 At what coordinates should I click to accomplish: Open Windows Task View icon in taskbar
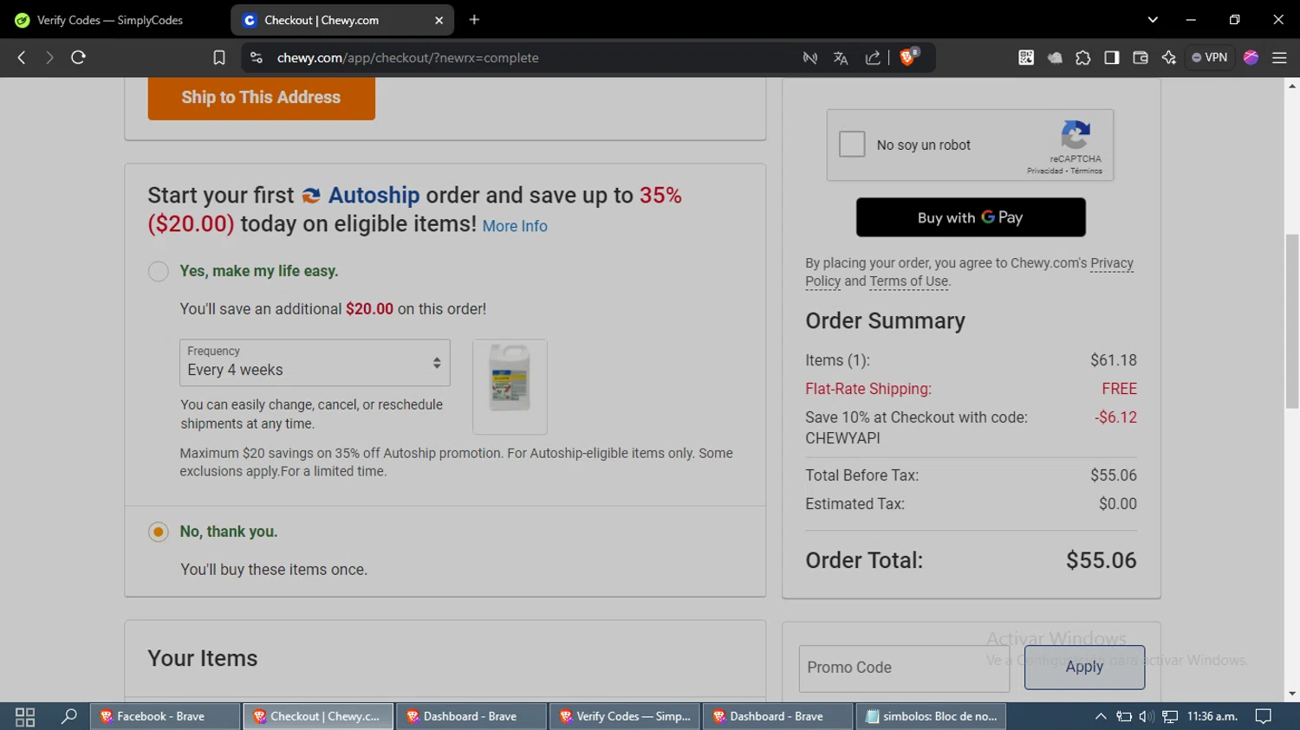(x=25, y=717)
